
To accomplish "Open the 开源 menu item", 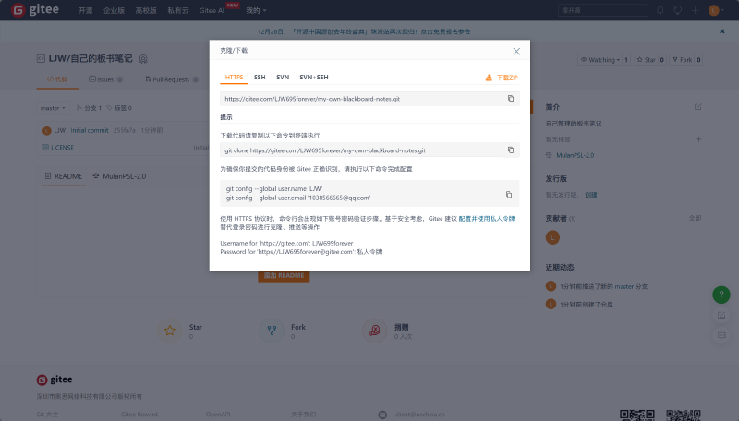I will click(x=85, y=10).
